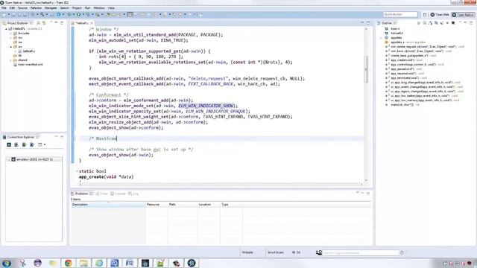Click the Open Perspective icon

(x=425, y=15)
